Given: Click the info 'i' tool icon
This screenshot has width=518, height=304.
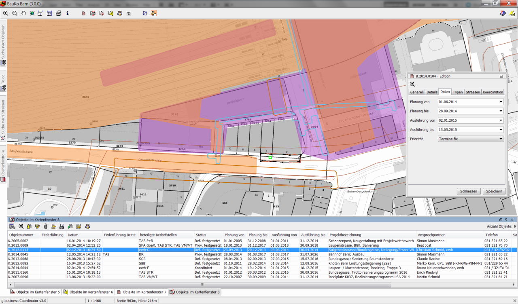Looking at the screenshot, I should 67,13.
